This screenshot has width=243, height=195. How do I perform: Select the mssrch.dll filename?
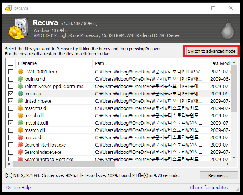click(35, 130)
